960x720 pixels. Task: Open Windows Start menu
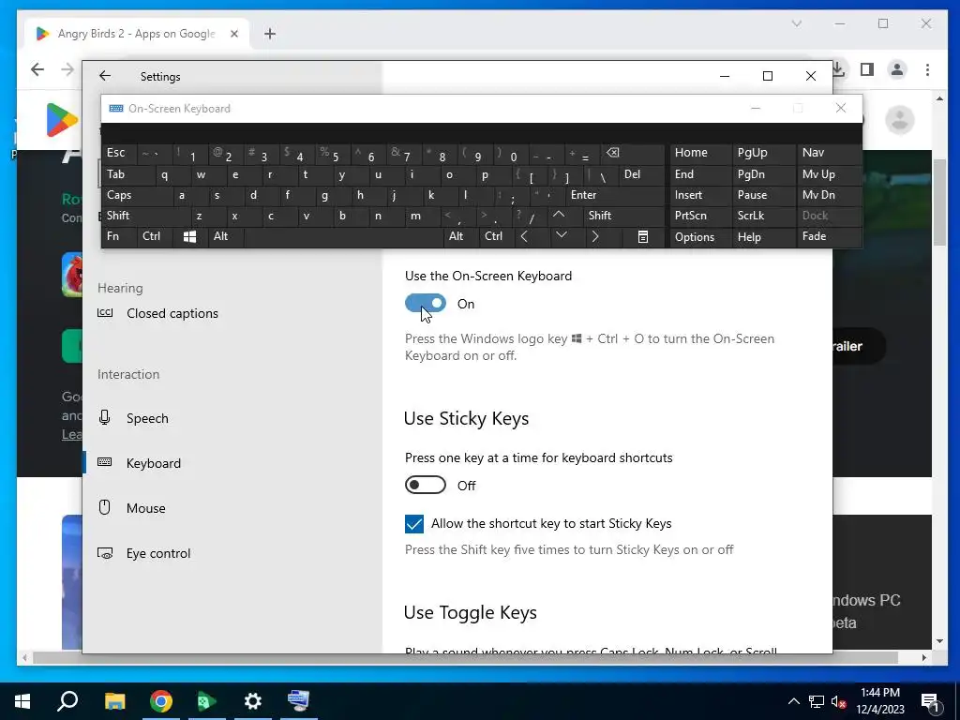pyautogui.click(x=22, y=701)
